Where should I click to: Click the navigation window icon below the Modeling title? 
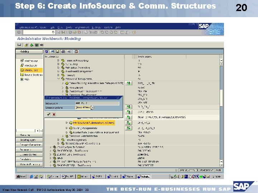point(19,45)
